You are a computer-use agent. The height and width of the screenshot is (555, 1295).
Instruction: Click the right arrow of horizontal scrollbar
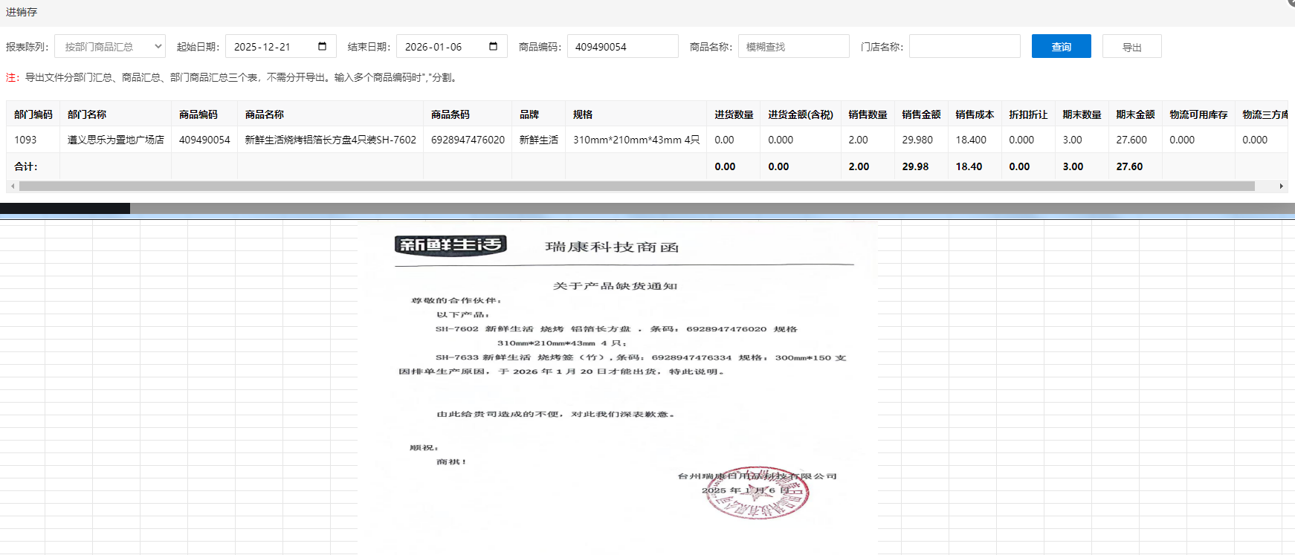click(x=1281, y=186)
